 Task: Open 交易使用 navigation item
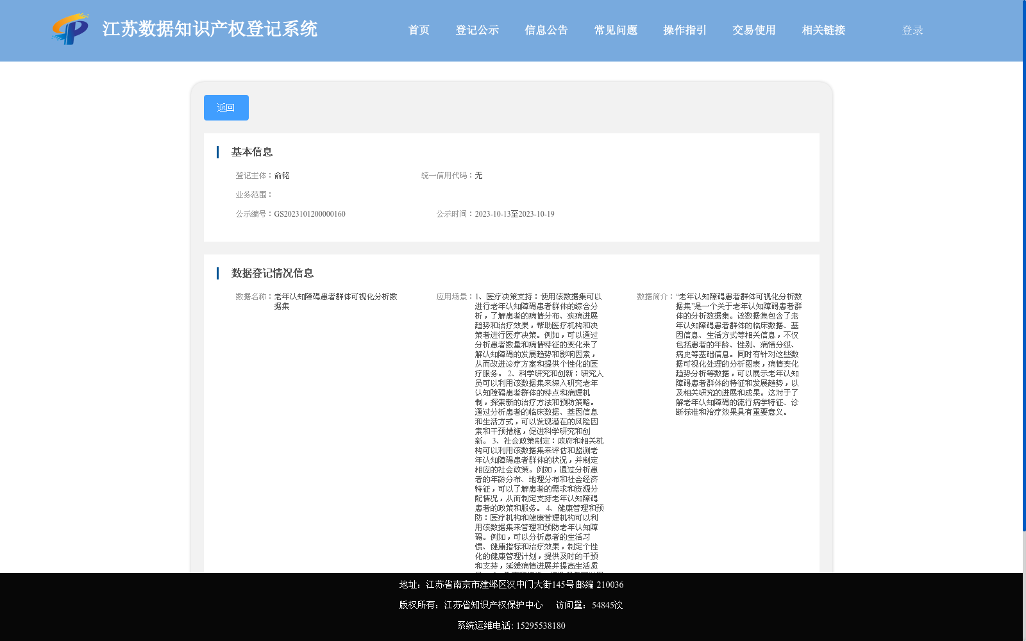point(754,30)
